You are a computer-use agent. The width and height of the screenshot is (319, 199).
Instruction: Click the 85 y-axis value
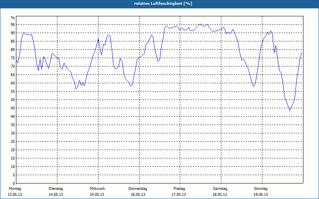click(13, 41)
